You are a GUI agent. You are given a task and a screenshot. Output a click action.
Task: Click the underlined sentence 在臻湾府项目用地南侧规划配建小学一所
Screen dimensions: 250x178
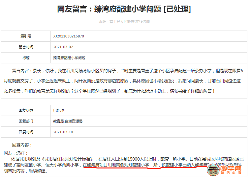click(120, 165)
